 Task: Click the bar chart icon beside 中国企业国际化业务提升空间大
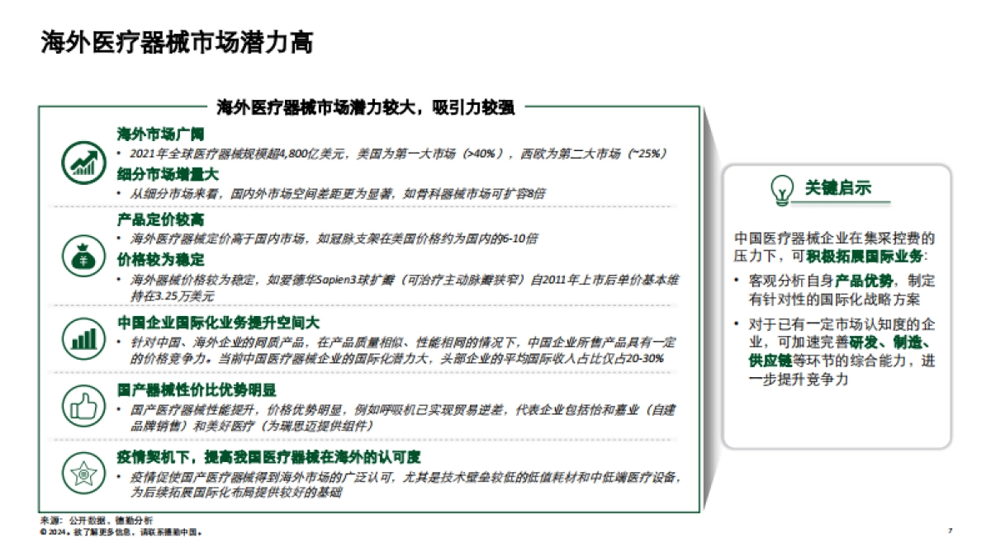click(82, 338)
